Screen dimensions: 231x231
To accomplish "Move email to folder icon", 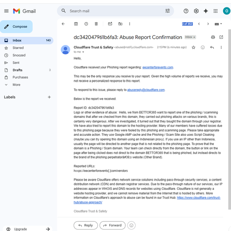I will (120, 24).
